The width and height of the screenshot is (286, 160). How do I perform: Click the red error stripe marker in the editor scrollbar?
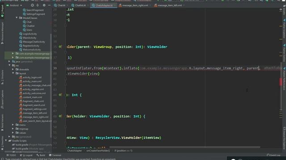click(x=281, y=82)
